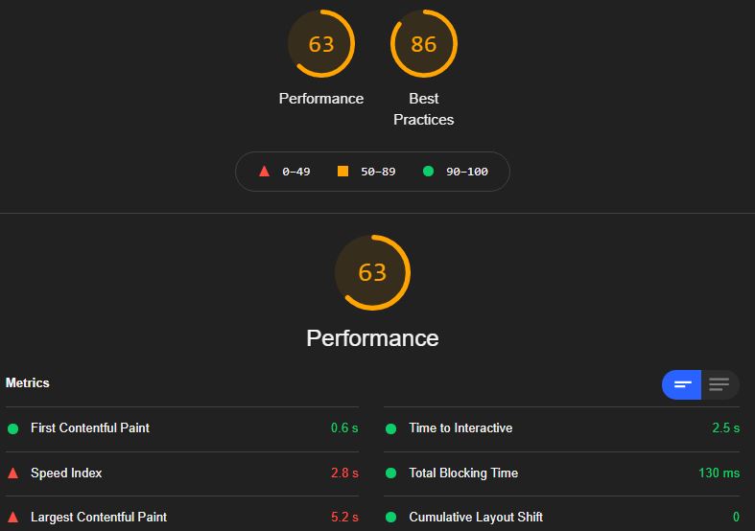The width and height of the screenshot is (755, 531).
Task: Click the orange square 50-89 legend icon
Action: [342, 172]
